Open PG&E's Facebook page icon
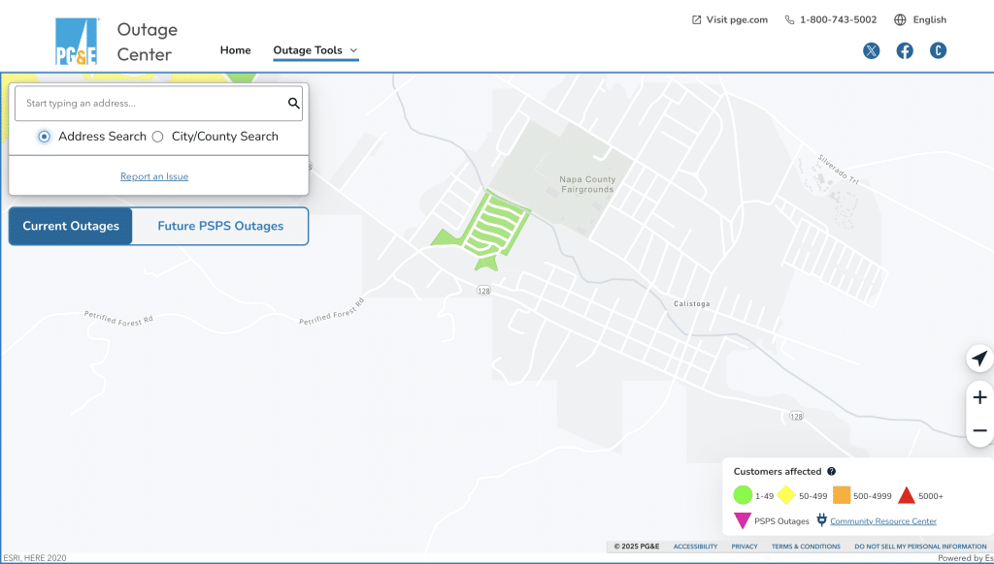Viewport: 994px width, 564px height. click(905, 51)
